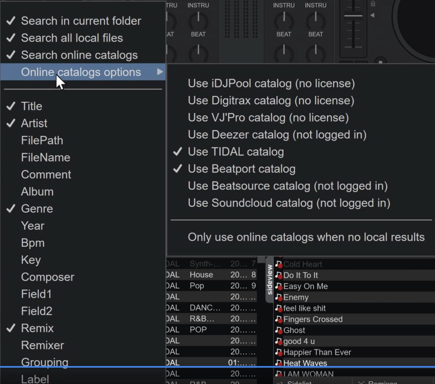This screenshot has height=384, width=435.
Task: Enable Remixer search field
Action: click(83, 345)
